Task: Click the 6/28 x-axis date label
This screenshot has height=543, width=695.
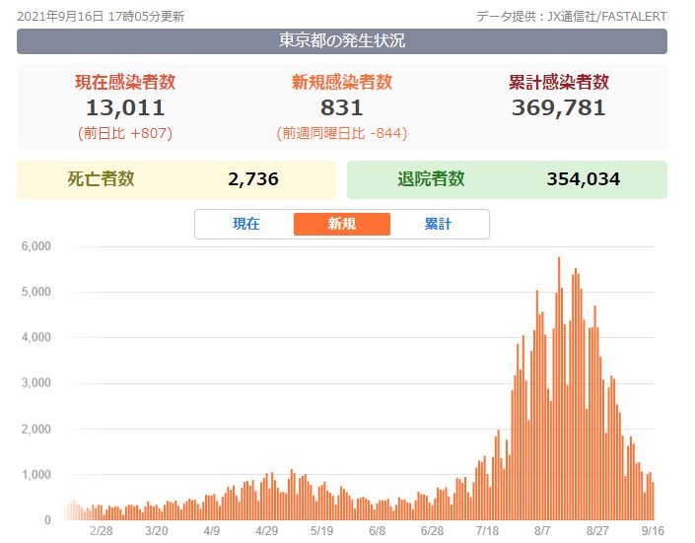Action: pos(432,531)
